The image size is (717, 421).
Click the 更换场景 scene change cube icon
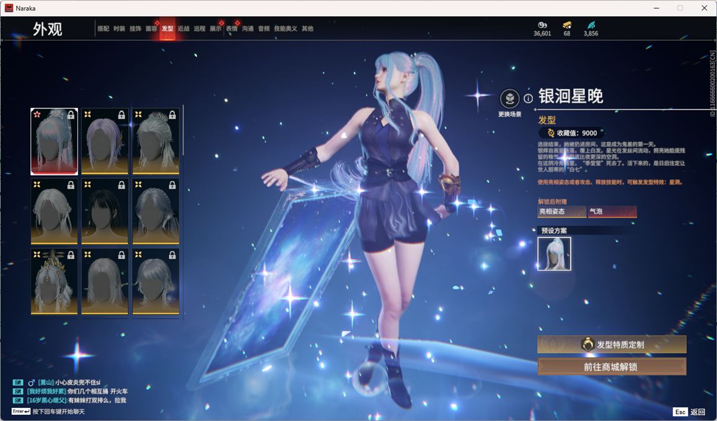pos(510,98)
